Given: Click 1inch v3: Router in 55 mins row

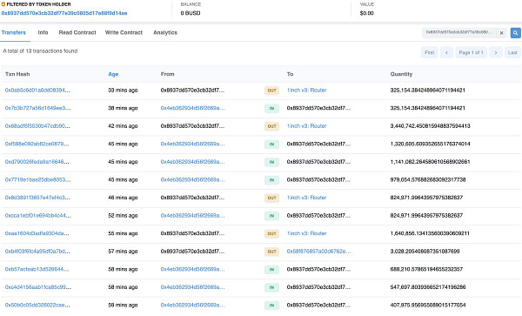Looking at the screenshot, I should point(306,234).
